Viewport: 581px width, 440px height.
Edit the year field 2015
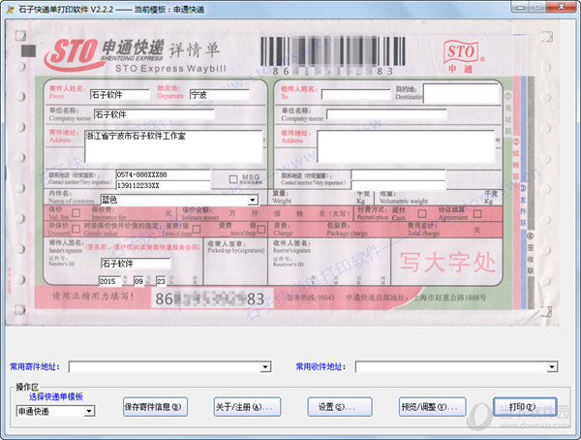(109, 281)
